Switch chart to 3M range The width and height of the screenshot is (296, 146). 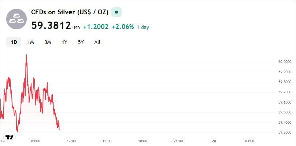(x=48, y=42)
